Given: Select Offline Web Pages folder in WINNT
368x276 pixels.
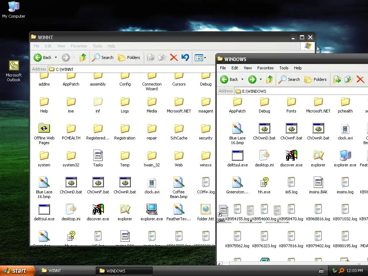Looking at the screenshot, I should tap(44, 134).
